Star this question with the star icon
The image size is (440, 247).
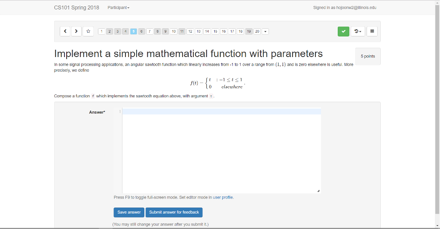pyautogui.click(x=88, y=31)
